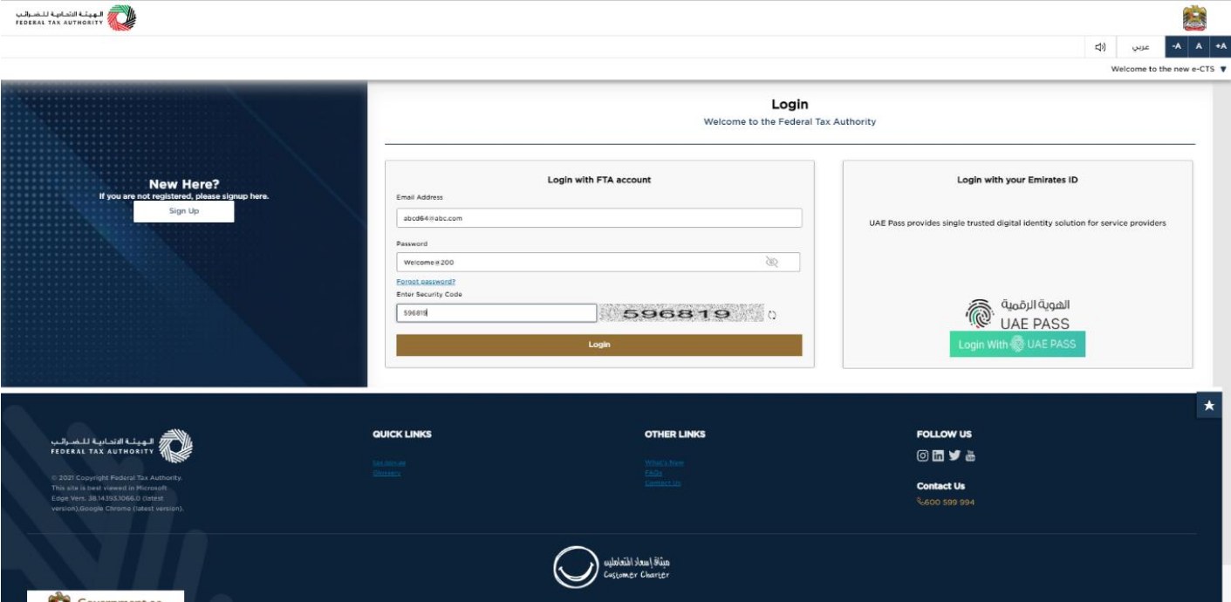Viewport: 1231px width, 602px height.
Task: Click the 'Login with FTA account' heading
Action: (x=598, y=180)
